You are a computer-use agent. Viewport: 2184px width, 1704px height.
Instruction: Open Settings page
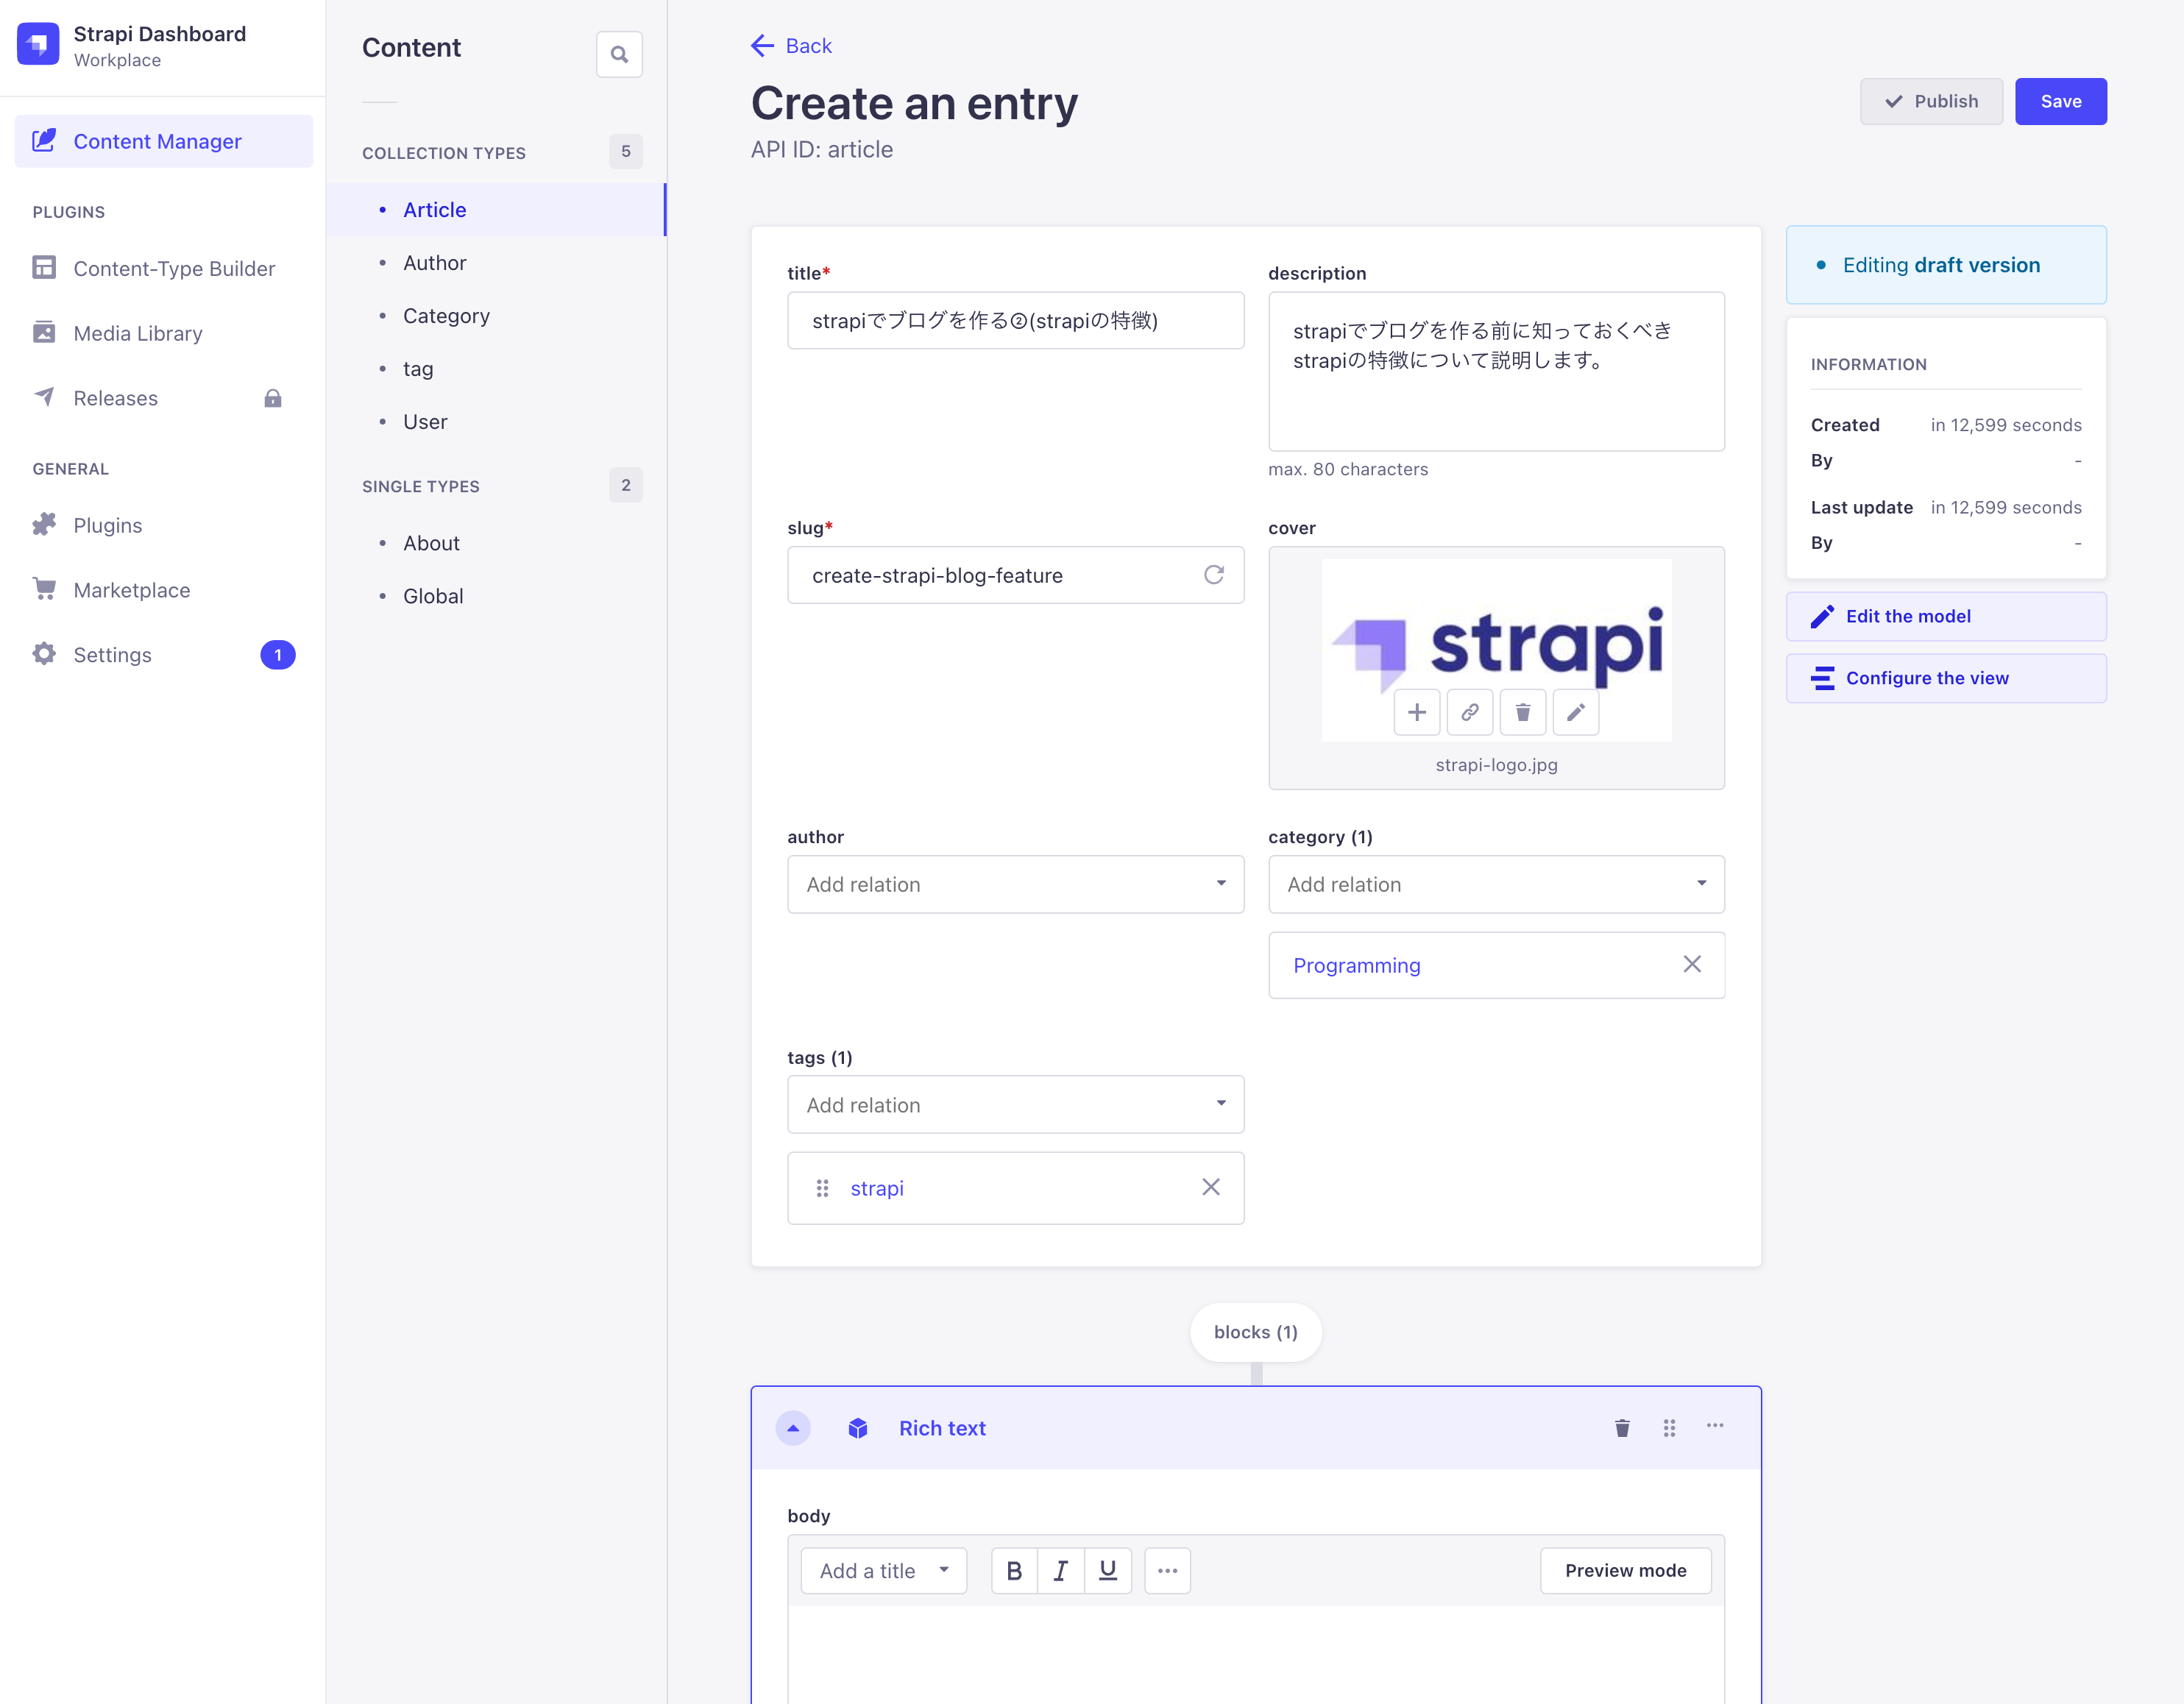click(164, 655)
